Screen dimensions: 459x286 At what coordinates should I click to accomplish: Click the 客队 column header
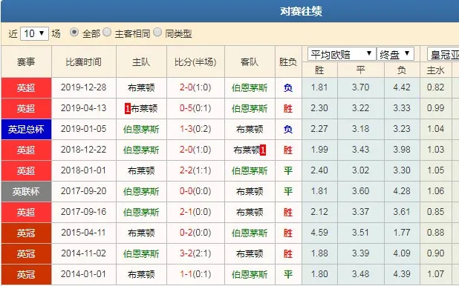(x=250, y=61)
